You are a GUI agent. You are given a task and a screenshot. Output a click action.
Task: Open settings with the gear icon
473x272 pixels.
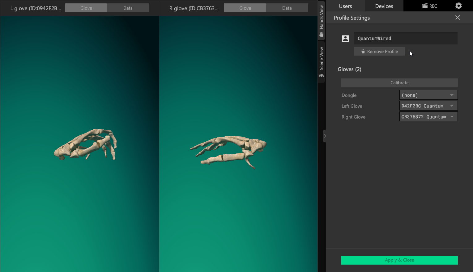pos(458,6)
